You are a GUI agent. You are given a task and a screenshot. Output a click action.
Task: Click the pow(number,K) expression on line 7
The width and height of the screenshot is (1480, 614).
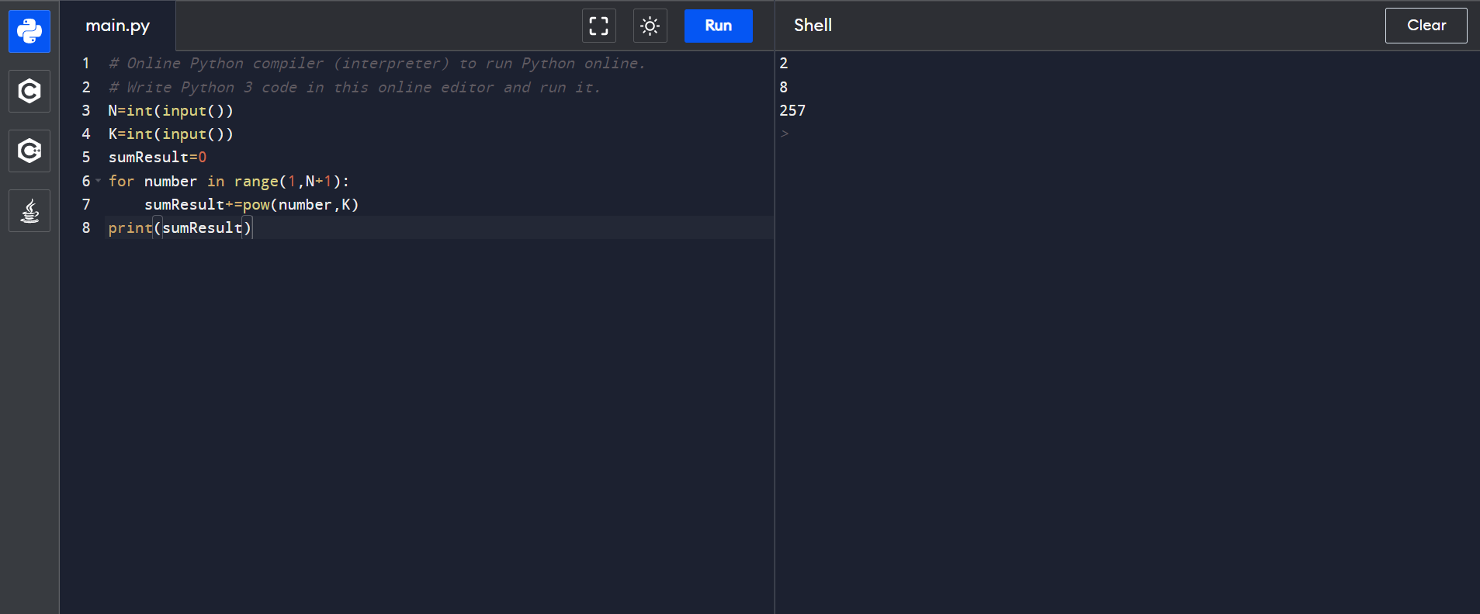coord(300,205)
